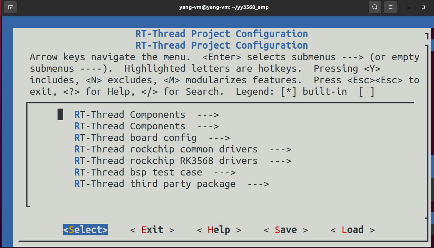The width and height of the screenshot is (434, 248).
Task: Expand arrow beside rockchip RK3568 drivers
Action: pyautogui.click(x=280, y=161)
